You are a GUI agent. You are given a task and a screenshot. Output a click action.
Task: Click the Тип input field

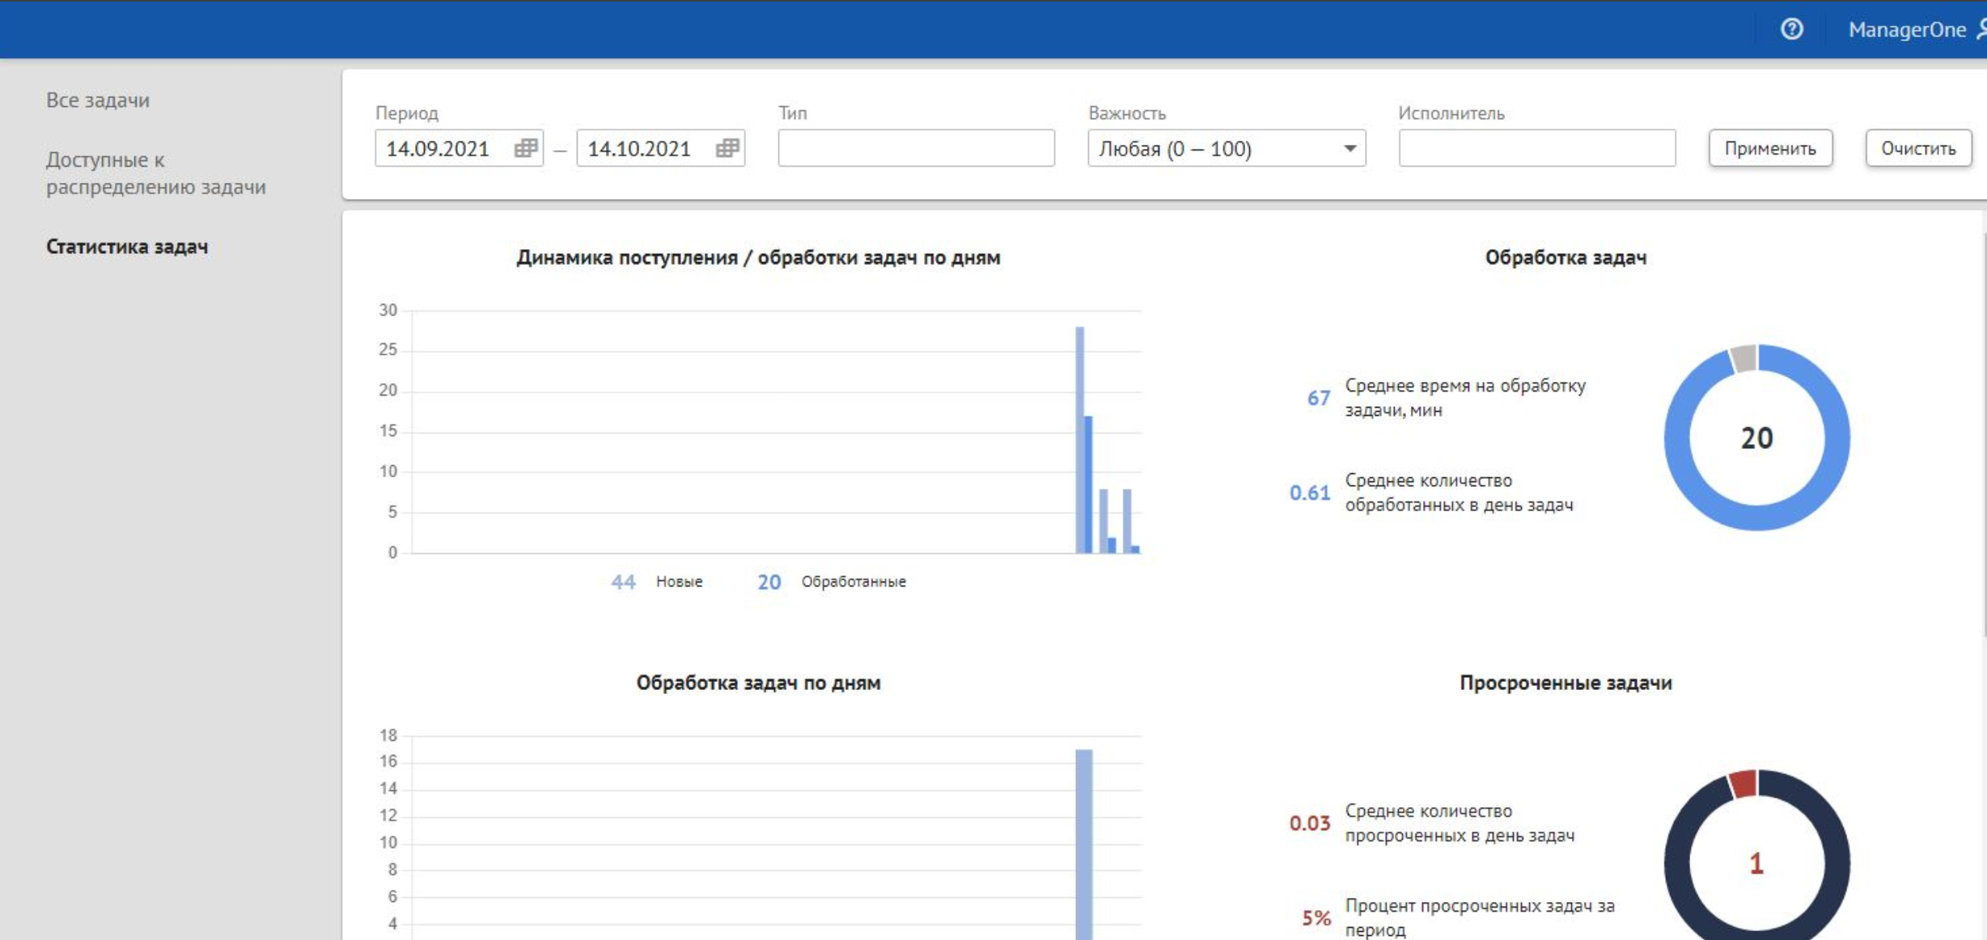(x=916, y=148)
